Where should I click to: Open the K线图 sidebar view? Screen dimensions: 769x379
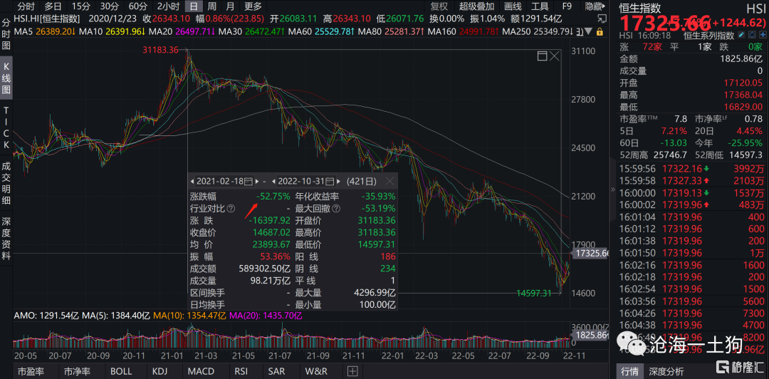tap(6, 78)
